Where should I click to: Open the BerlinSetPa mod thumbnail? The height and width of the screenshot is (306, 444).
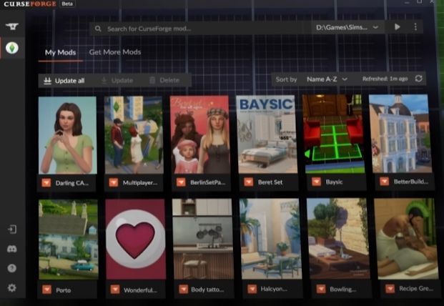tap(200, 134)
